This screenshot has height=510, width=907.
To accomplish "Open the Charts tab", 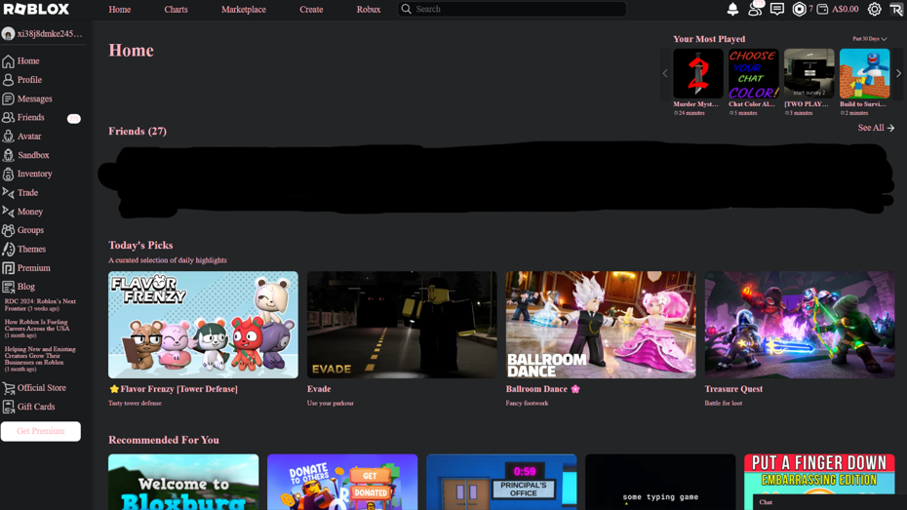I will coord(176,9).
